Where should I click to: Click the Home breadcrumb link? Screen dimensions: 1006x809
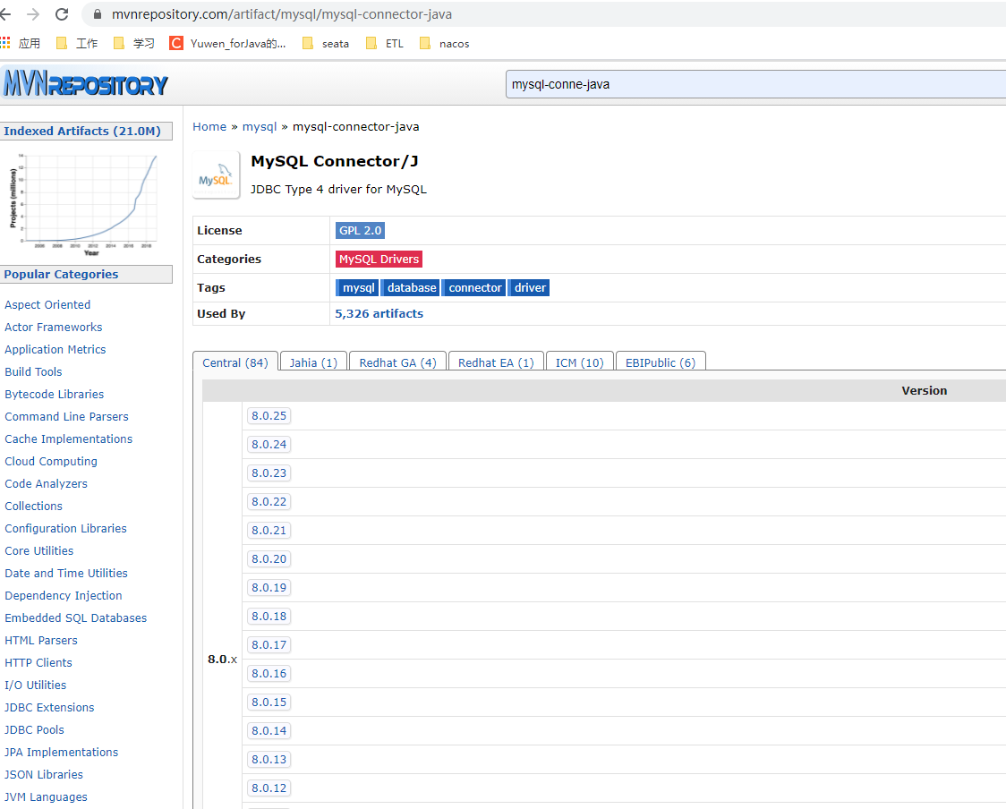coord(209,126)
